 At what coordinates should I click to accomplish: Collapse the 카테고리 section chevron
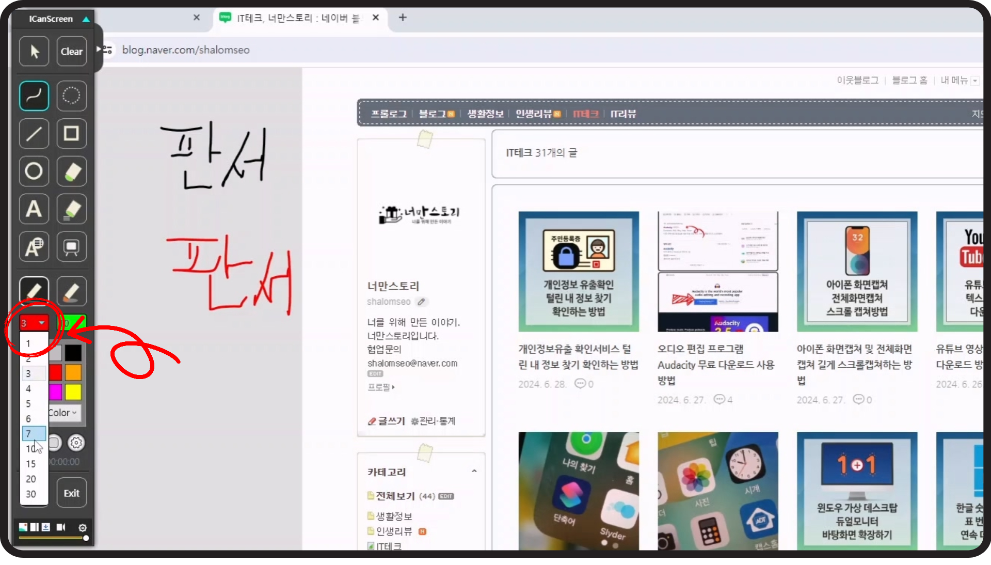point(474,471)
